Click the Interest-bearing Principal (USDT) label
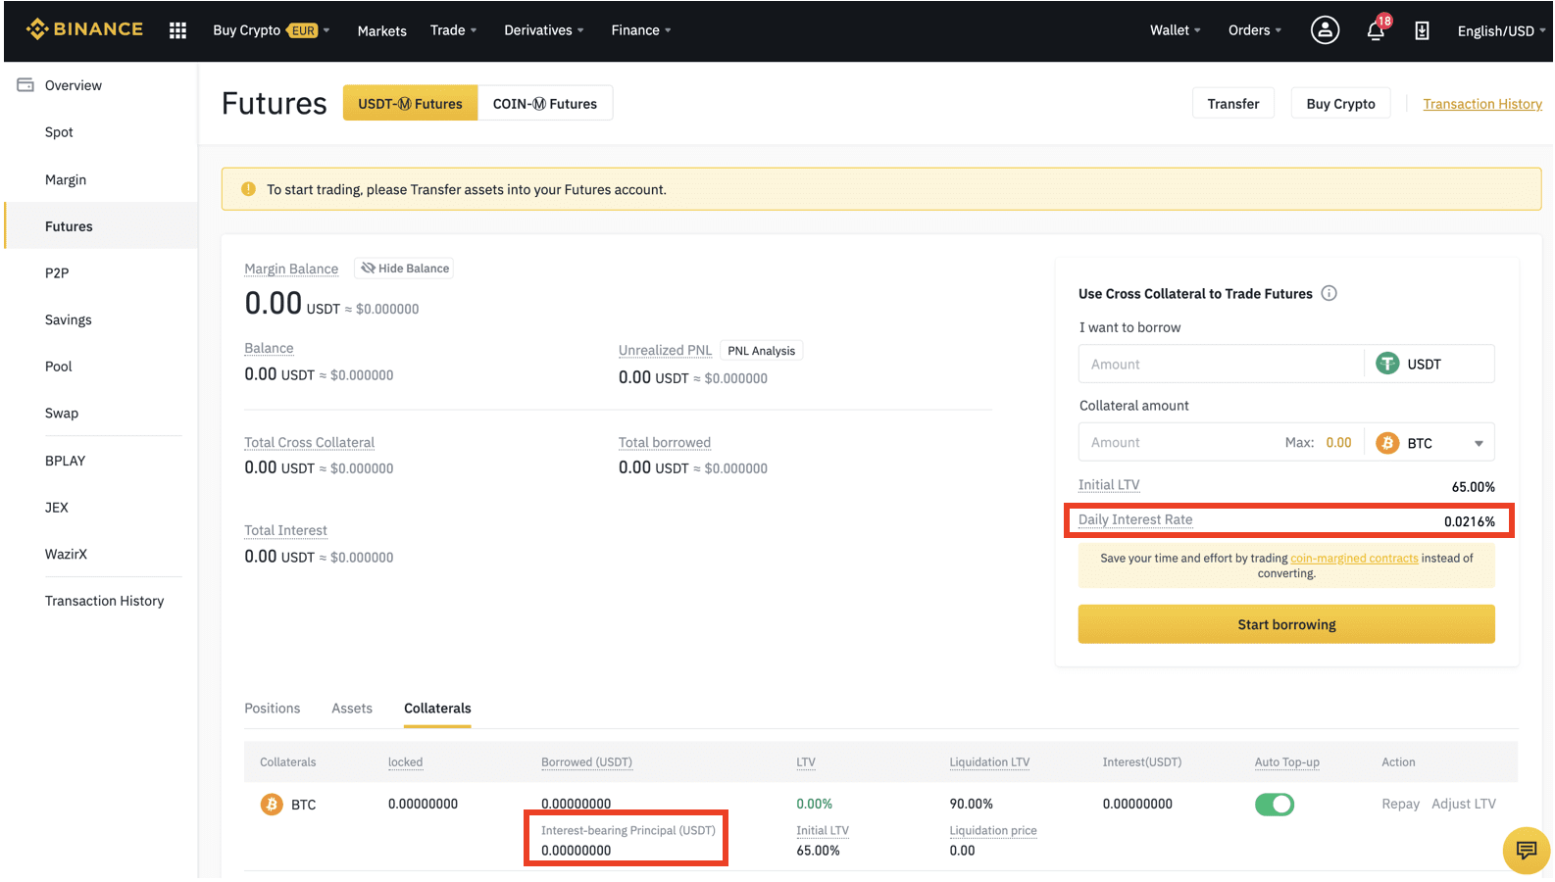1555x882 pixels. tap(627, 830)
